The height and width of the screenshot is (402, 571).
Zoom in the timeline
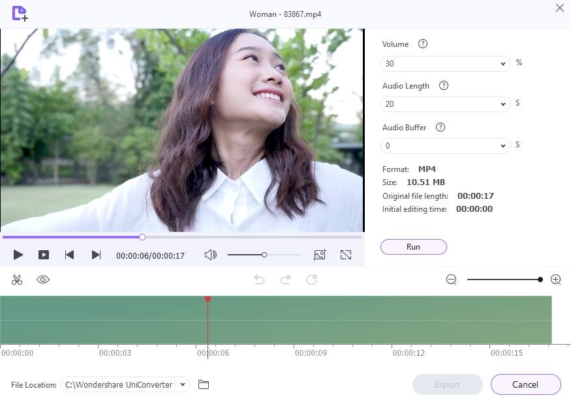556,280
